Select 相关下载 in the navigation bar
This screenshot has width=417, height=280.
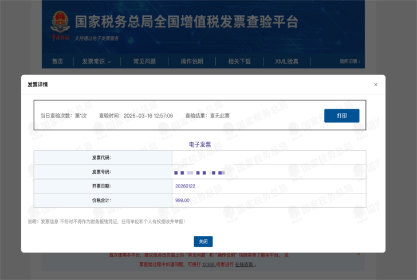[x=239, y=61]
